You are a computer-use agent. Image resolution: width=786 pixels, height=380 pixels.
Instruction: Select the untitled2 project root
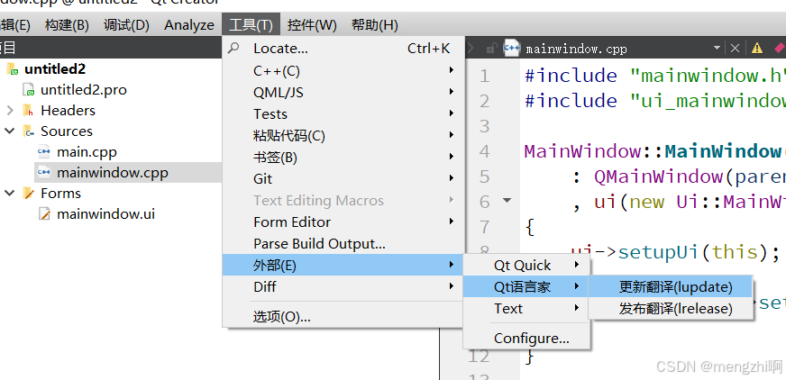pyautogui.click(x=55, y=68)
